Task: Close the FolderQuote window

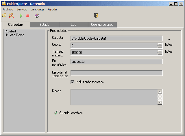Action: coord(181,4)
